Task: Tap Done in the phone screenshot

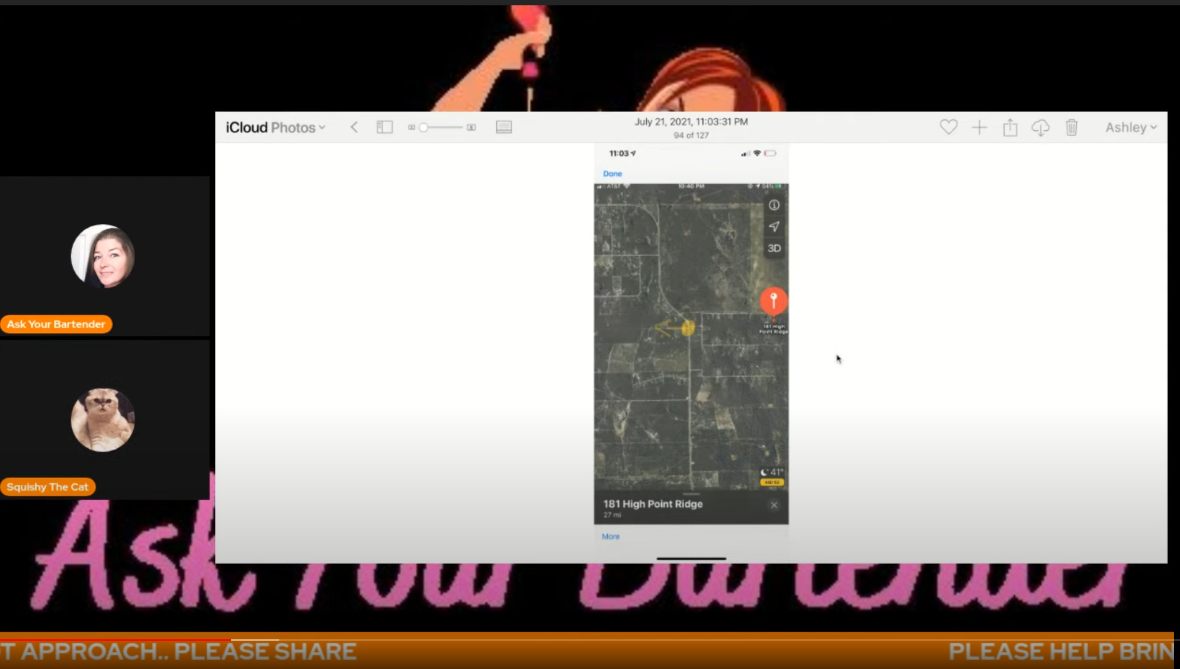Action: click(613, 173)
